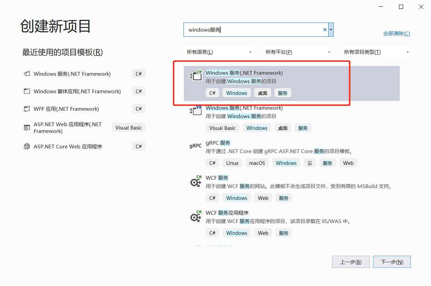The image size is (431, 286).
Task: Click the WCF 服务 template gear icon
Action: tap(195, 182)
